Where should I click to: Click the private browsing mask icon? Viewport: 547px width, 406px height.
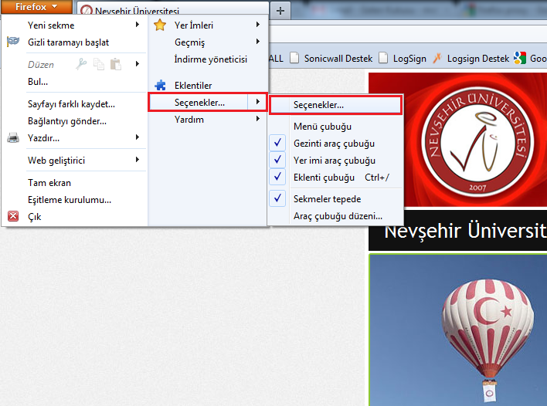click(x=13, y=42)
